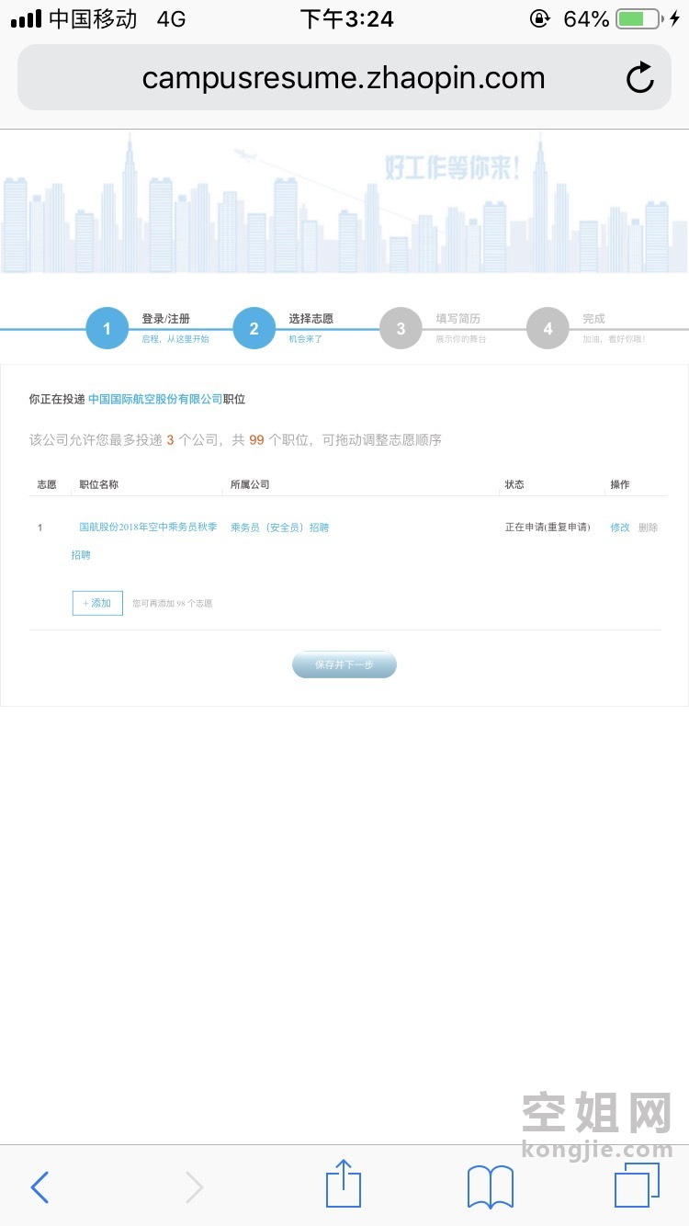Open the Safari bookmarks book icon

pos(491,1186)
